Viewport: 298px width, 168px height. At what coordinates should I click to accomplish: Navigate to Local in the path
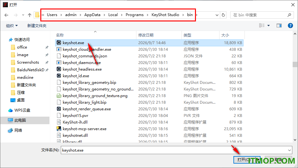(113, 15)
